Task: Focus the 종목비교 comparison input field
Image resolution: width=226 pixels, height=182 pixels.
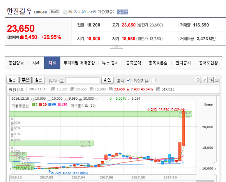Action: coord(83,80)
